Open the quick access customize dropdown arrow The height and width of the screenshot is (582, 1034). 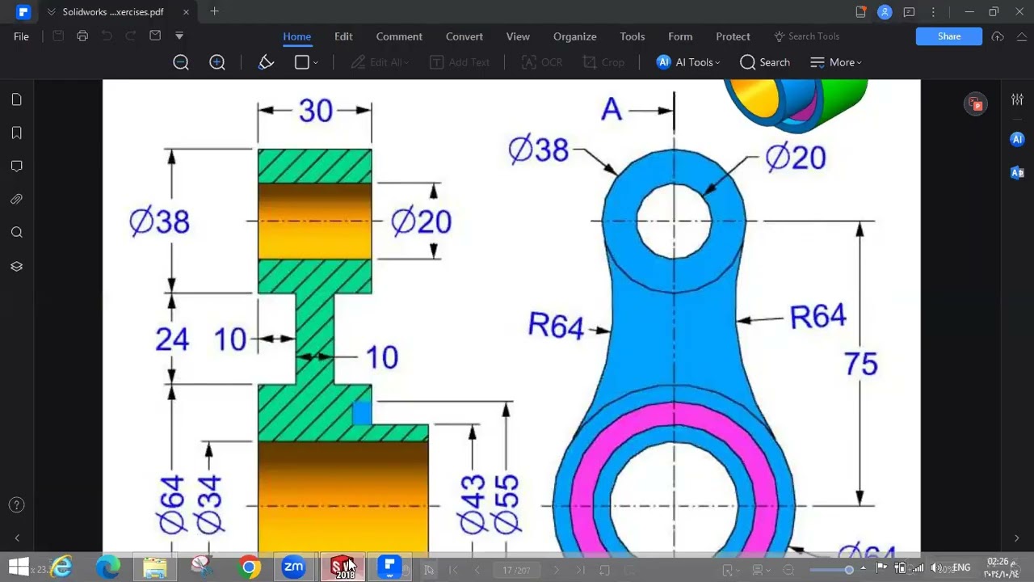pos(179,36)
